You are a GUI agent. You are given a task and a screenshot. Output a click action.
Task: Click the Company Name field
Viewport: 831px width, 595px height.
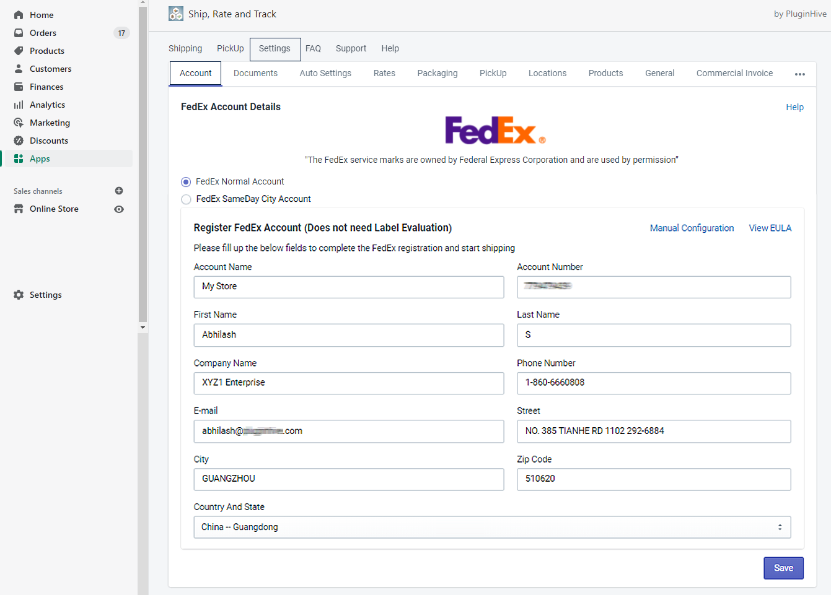(349, 383)
